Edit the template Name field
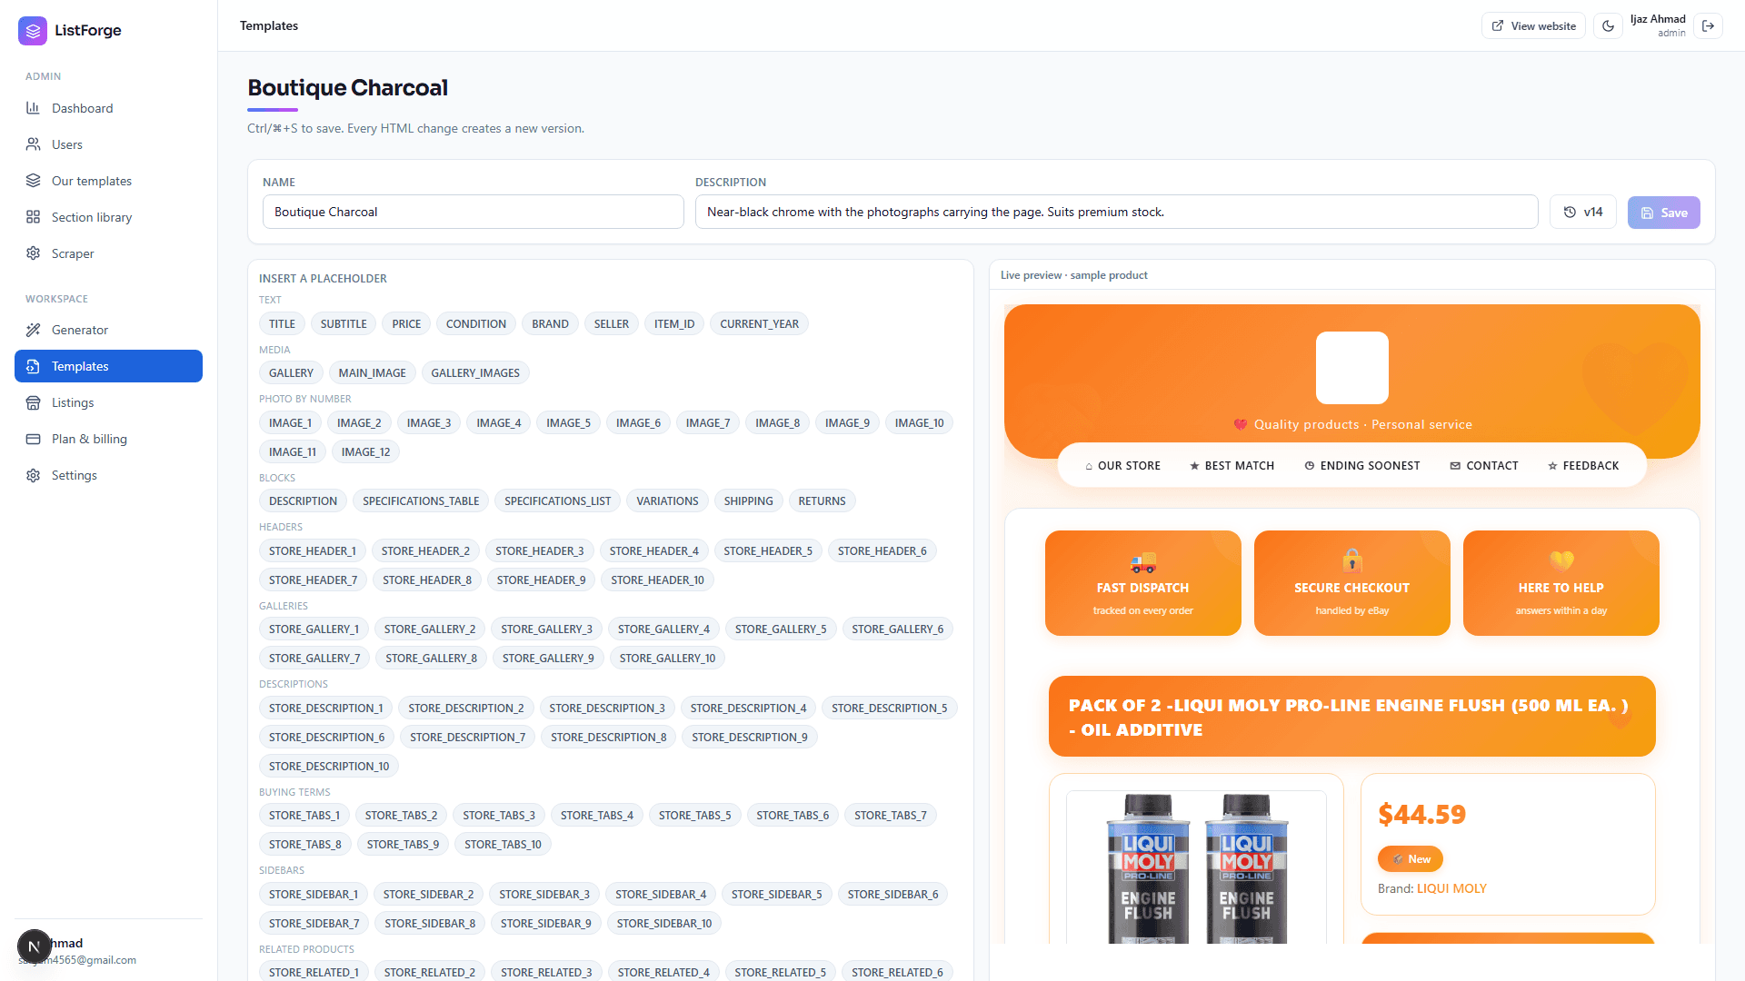The width and height of the screenshot is (1745, 981). (473, 212)
